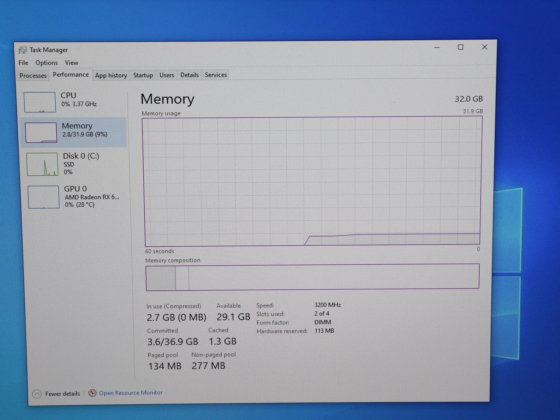Switch to the App history tab

point(111,75)
